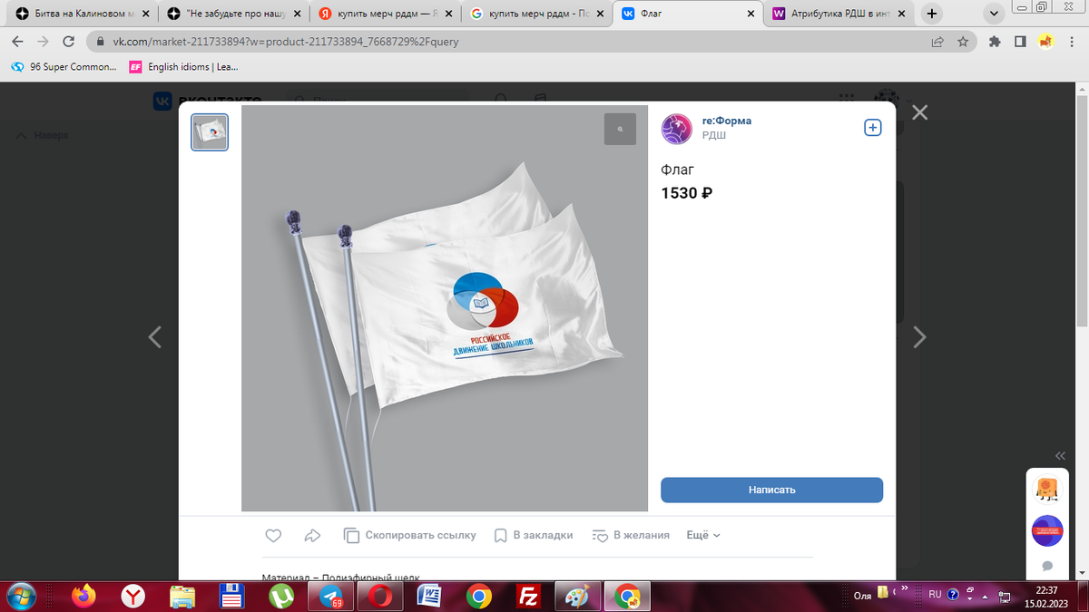Navigate forward in browser
The width and height of the screenshot is (1089, 612).
(44, 42)
